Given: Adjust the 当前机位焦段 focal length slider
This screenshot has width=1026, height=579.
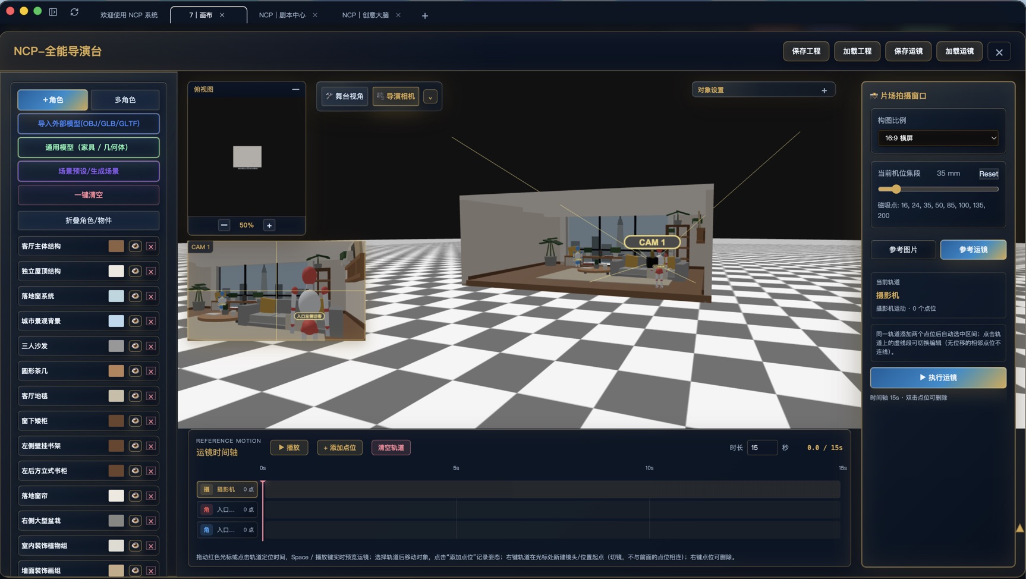Looking at the screenshot, I should click(x=938, y=189).
